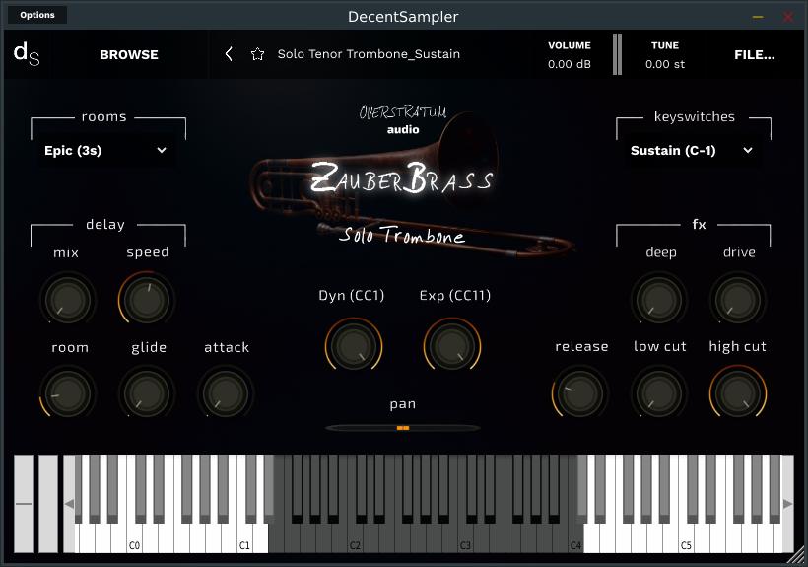Click the delay mix knob
This screenshot has height=567, width=808.
tap(68, 300)
